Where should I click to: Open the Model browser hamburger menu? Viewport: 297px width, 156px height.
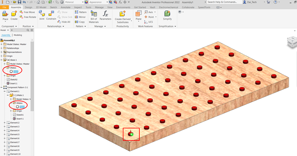[32, 30]
